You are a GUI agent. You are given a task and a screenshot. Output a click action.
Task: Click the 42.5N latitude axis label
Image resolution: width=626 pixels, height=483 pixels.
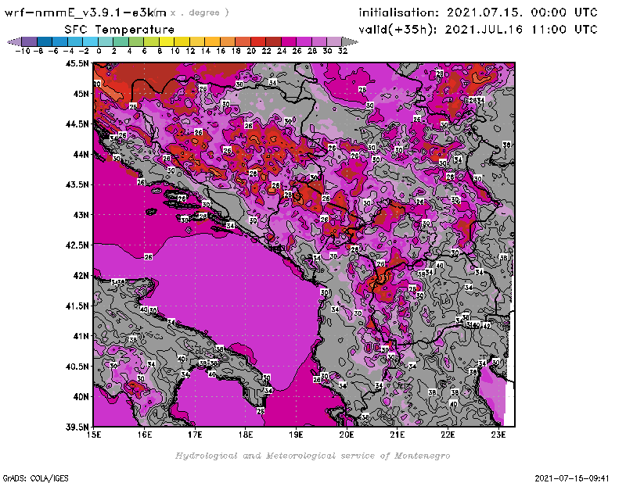click(x=77, y=245)
